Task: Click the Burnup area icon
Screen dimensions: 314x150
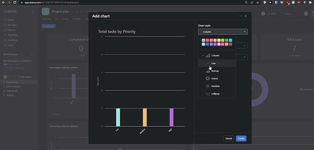Action: click(x=208, y=71)
